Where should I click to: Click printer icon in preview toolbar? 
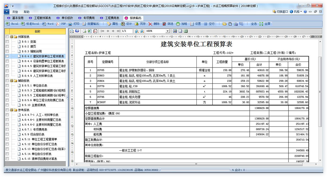(x=72, y=31)
